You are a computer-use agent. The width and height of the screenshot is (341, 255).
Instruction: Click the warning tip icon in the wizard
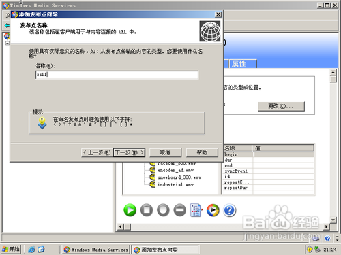pos(42,123)
